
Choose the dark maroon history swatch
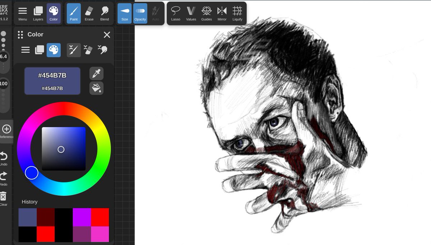tap(46, 217)
